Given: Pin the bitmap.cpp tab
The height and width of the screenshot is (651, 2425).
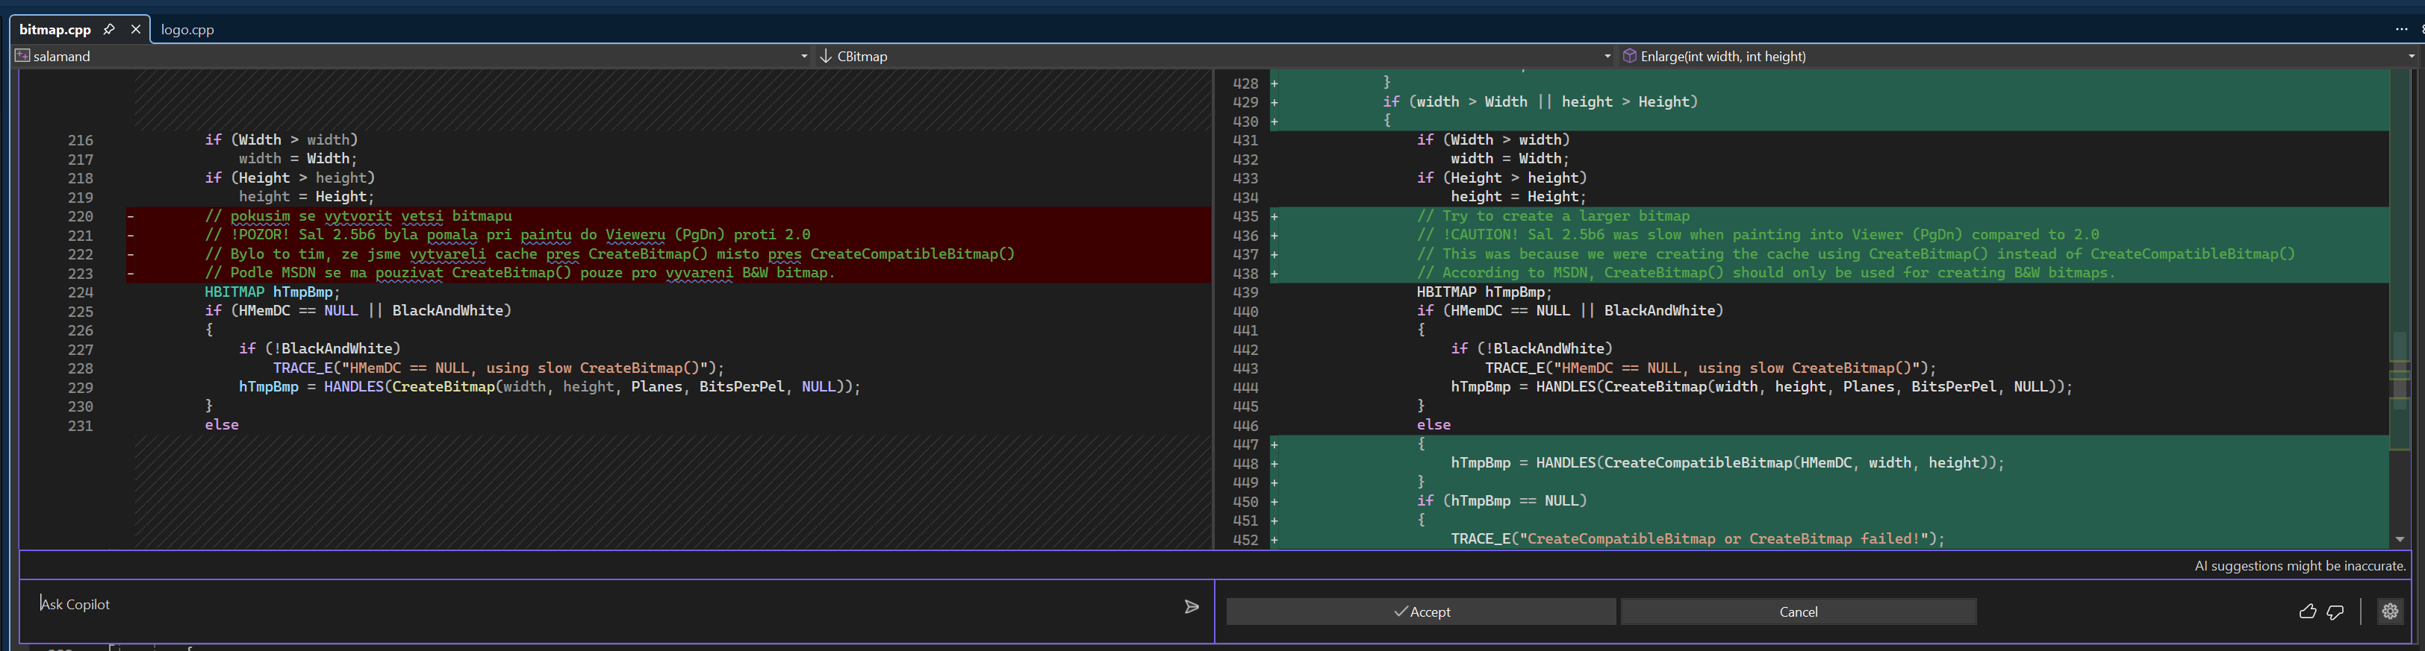Looking at the screenshot, I should point(109,29).
